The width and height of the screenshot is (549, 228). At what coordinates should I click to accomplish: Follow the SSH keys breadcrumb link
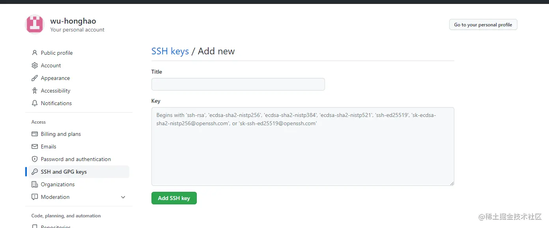pyautogui.click(x=170, y=51)
